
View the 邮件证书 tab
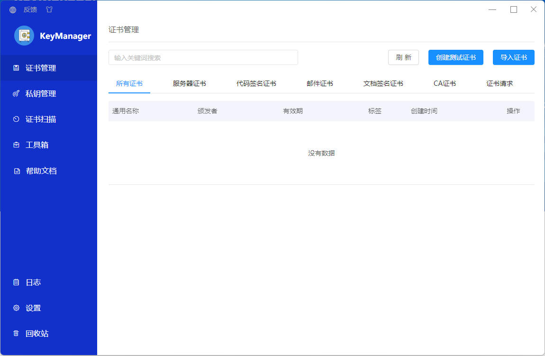point(320,82)
